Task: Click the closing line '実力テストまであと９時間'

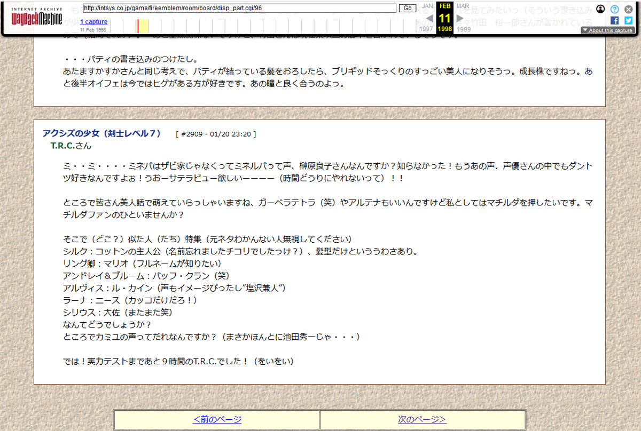Action: [x=178, y=362]
